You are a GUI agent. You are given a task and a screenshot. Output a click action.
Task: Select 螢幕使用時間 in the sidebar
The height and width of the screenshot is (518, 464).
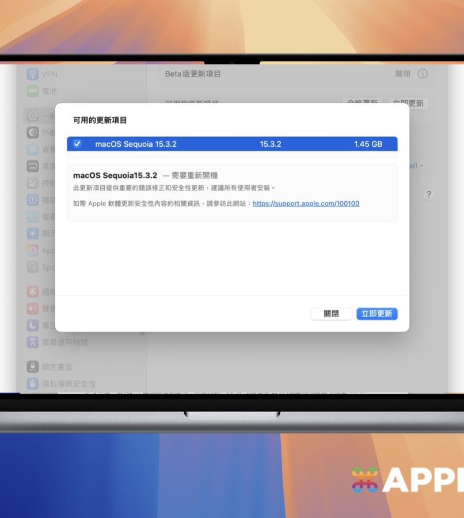tap(64, 342)
